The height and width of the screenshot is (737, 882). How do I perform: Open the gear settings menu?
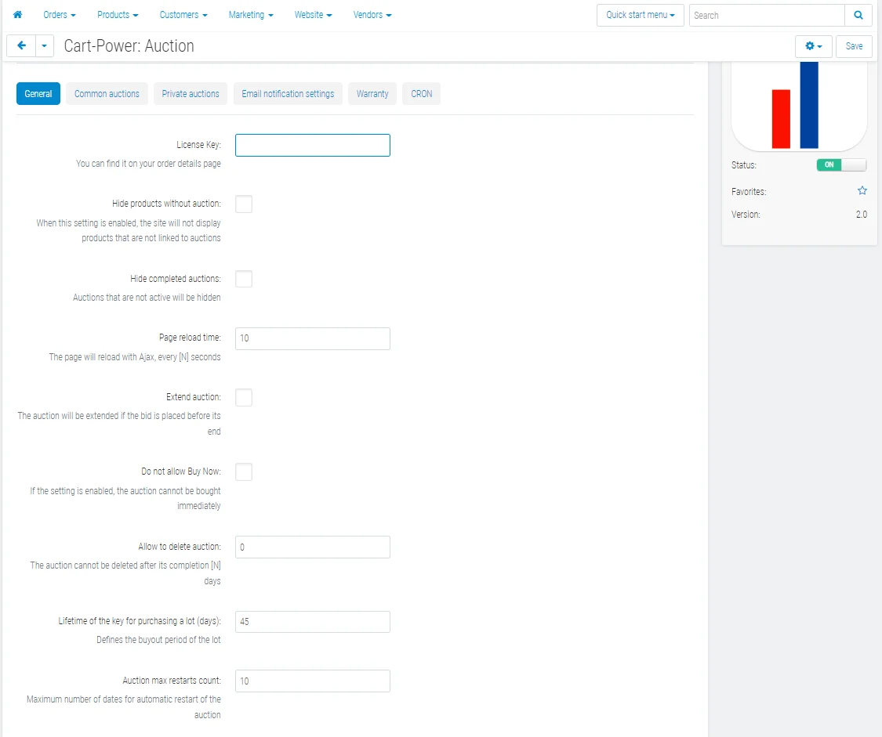click(x=813, y=46)
